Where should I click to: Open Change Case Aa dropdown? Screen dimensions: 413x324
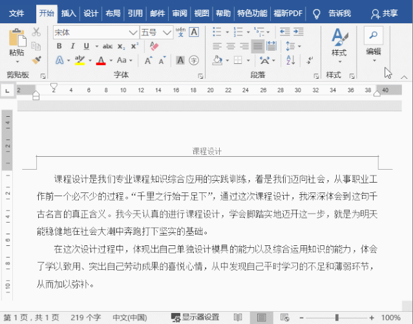pyautogui.click(x=124, y=60)
